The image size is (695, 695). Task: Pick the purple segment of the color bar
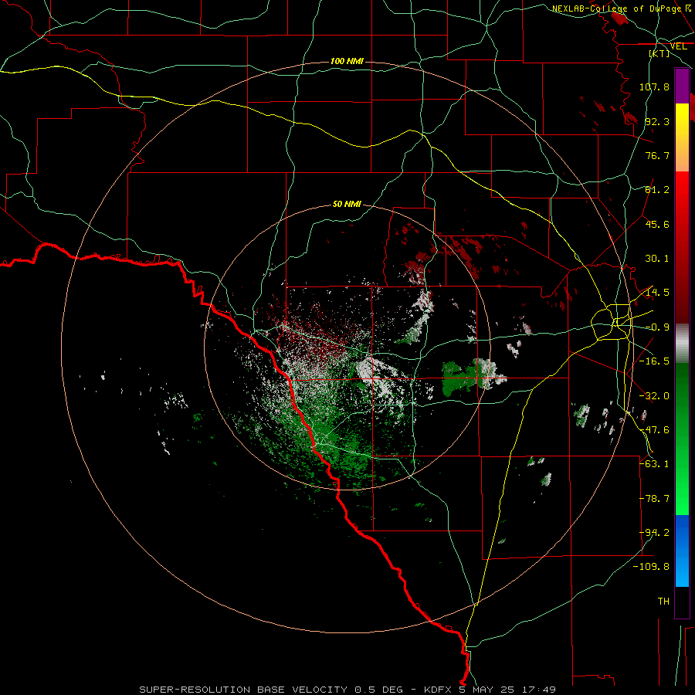click(682, 86)
